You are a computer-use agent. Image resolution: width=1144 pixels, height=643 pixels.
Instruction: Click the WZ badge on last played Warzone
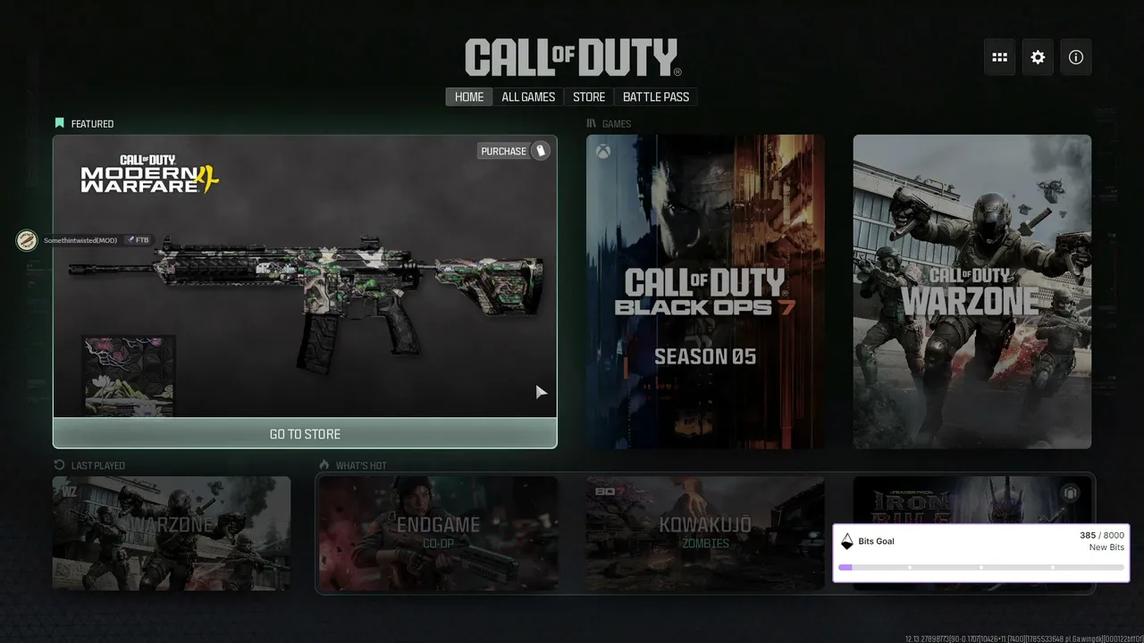[x=68, y=490]
